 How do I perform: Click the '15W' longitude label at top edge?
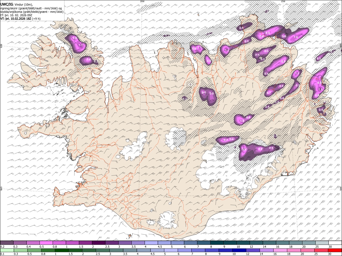283,1
